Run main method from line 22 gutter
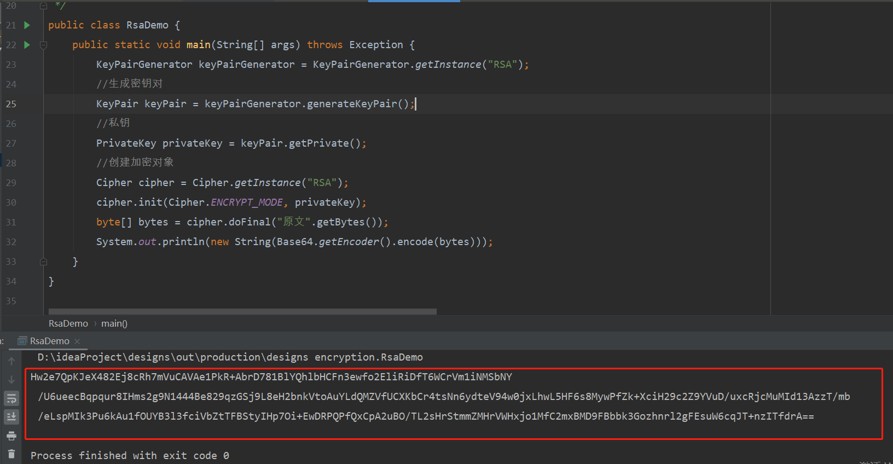This screenshot has width=893, height=464. (27, 45)
